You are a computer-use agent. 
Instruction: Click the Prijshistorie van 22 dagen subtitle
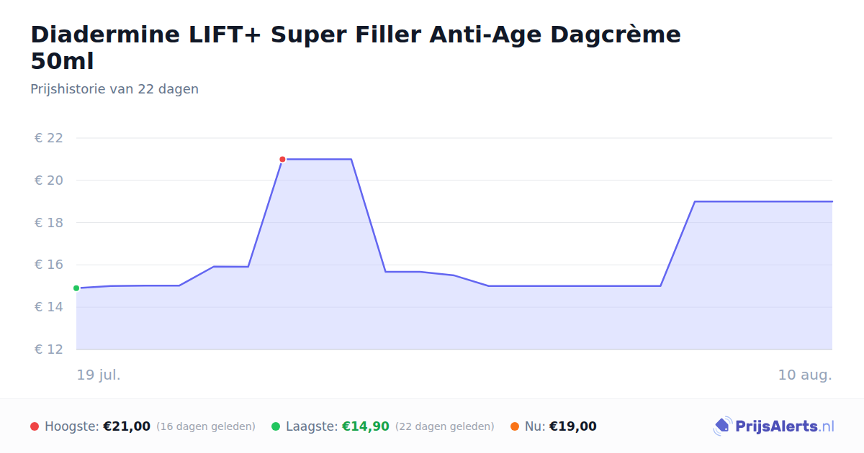[x=114, y=89]
